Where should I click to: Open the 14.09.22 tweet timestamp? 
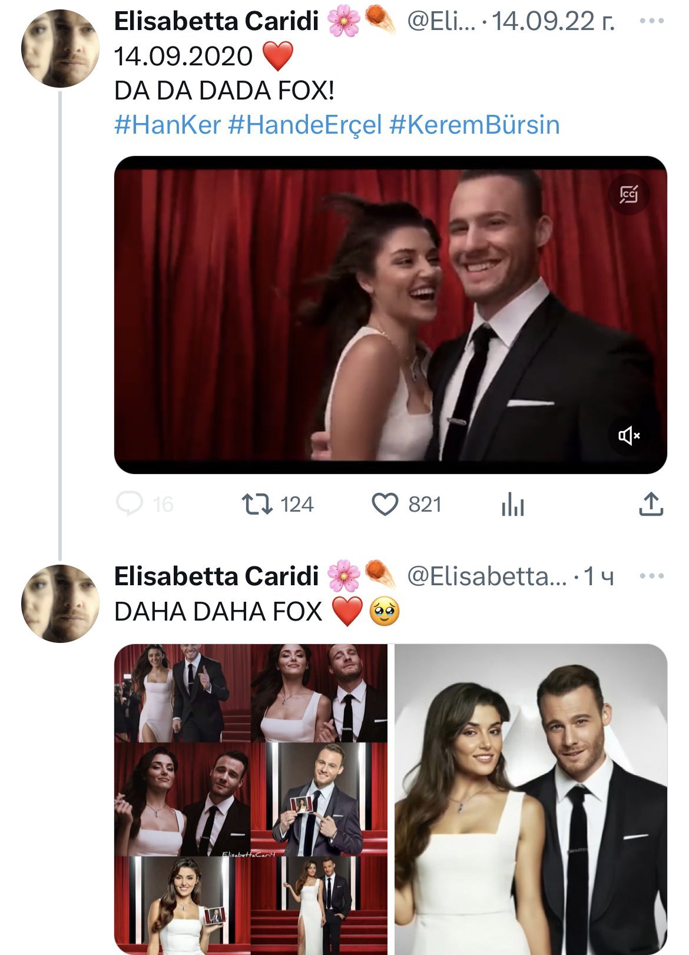click(553, 21)
